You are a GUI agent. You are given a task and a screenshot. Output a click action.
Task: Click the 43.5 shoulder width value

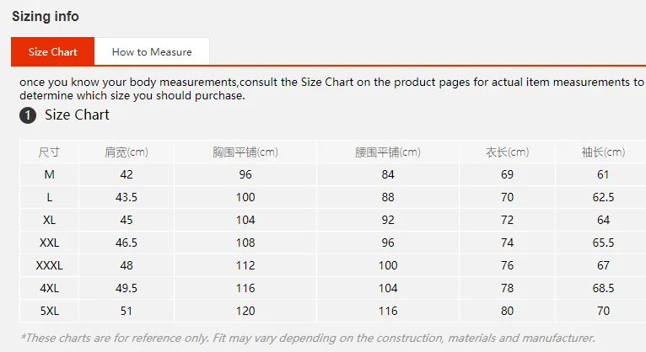pyautogui.click(x=127, y=197)
